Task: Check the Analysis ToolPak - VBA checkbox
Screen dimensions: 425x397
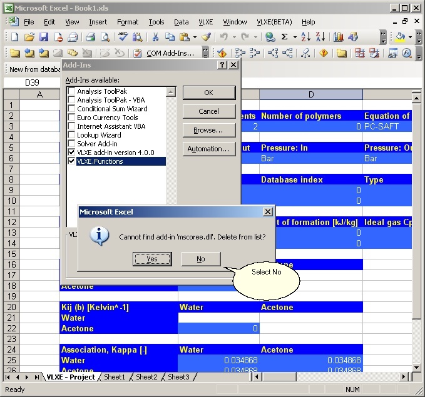Action: [71, 100]
